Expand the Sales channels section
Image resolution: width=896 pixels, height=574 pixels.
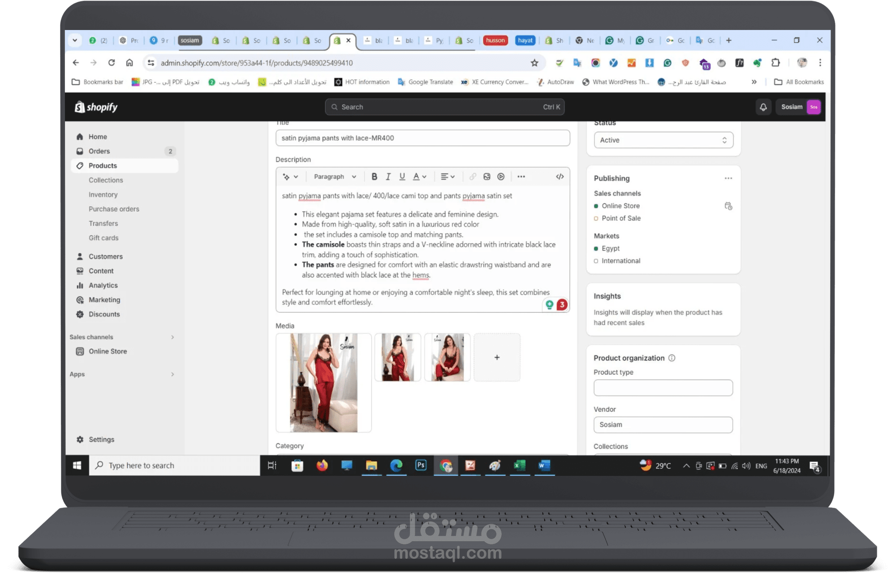[172, 337]
